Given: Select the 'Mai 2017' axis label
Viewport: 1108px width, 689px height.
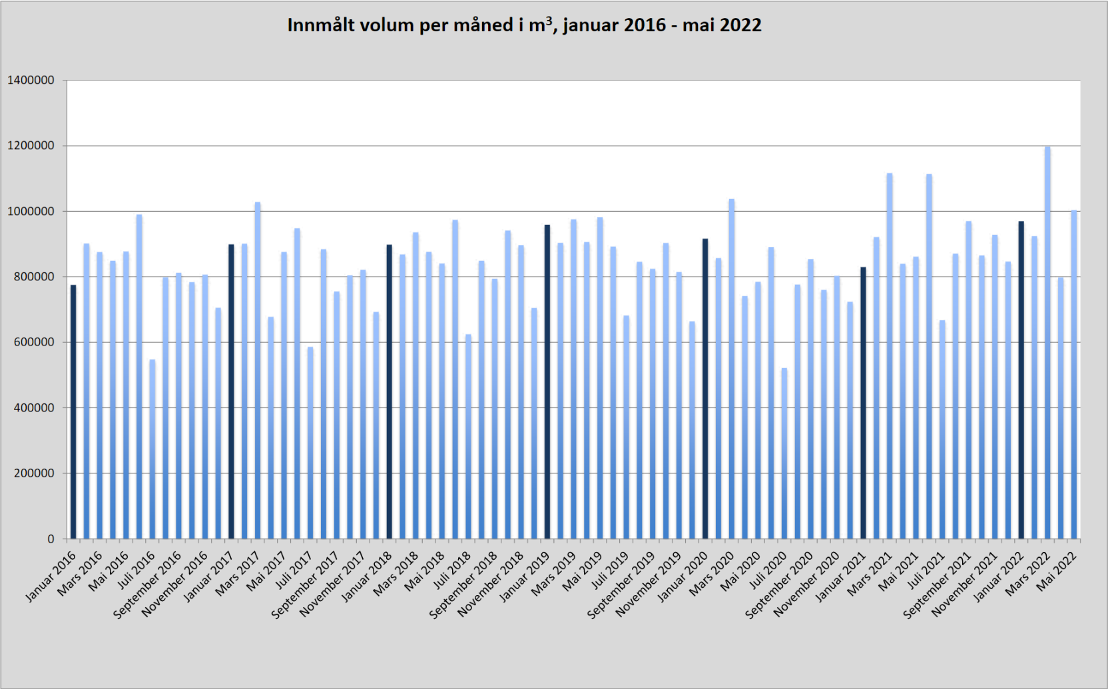Looking at the screenshot, I should click(267, 571).
